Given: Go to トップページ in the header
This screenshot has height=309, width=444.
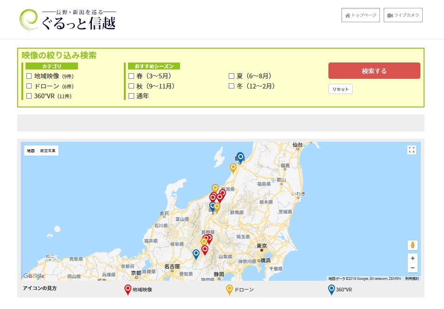Looking at the screenshot, I should tap(361, 15).
